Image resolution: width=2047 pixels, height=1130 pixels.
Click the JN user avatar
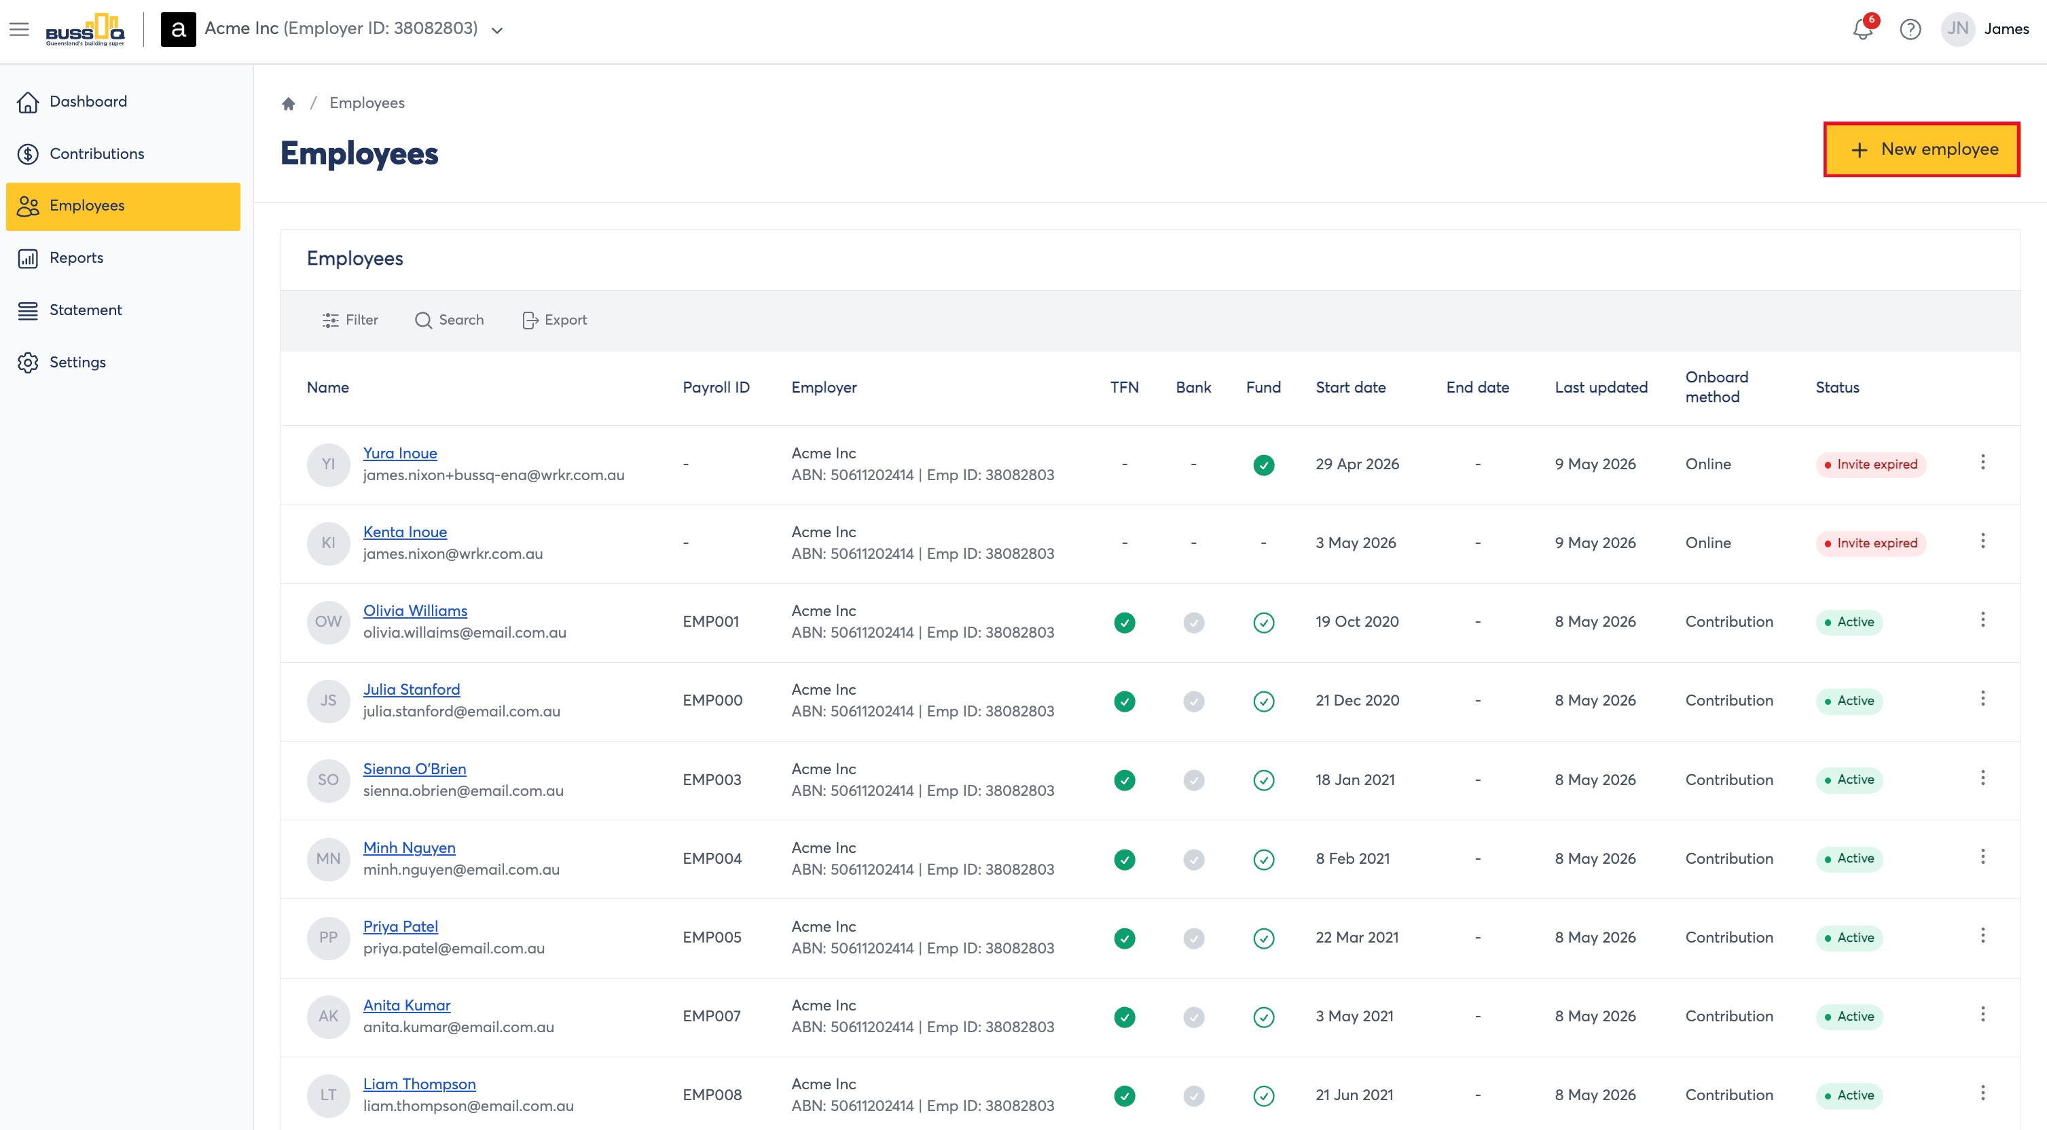pyautogui.click(x=1958, y=29)
